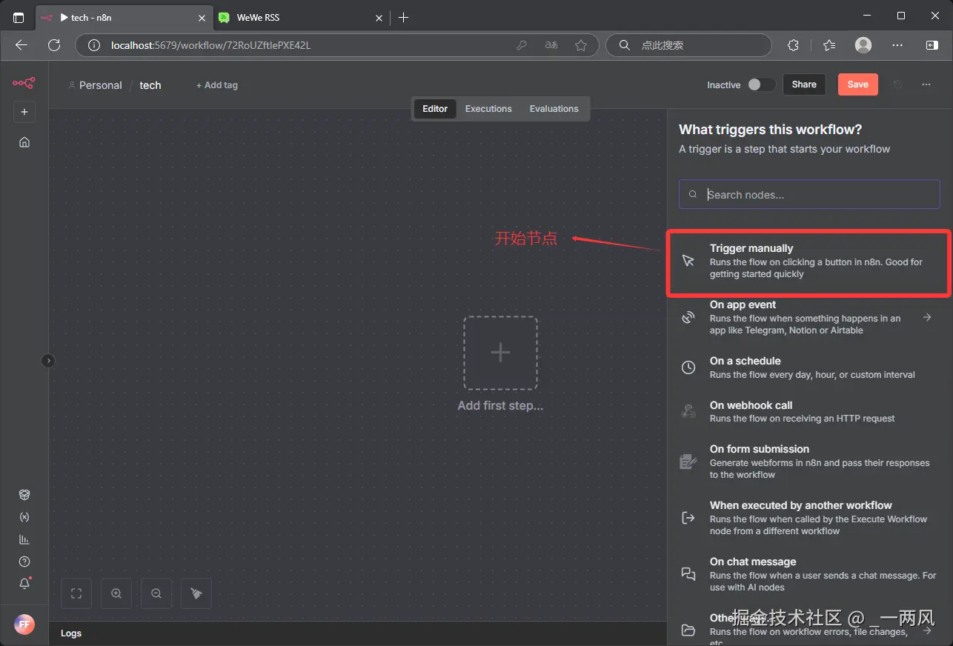Save the workflow
This screenshot has width=953, height=646.
coord(858,84)
